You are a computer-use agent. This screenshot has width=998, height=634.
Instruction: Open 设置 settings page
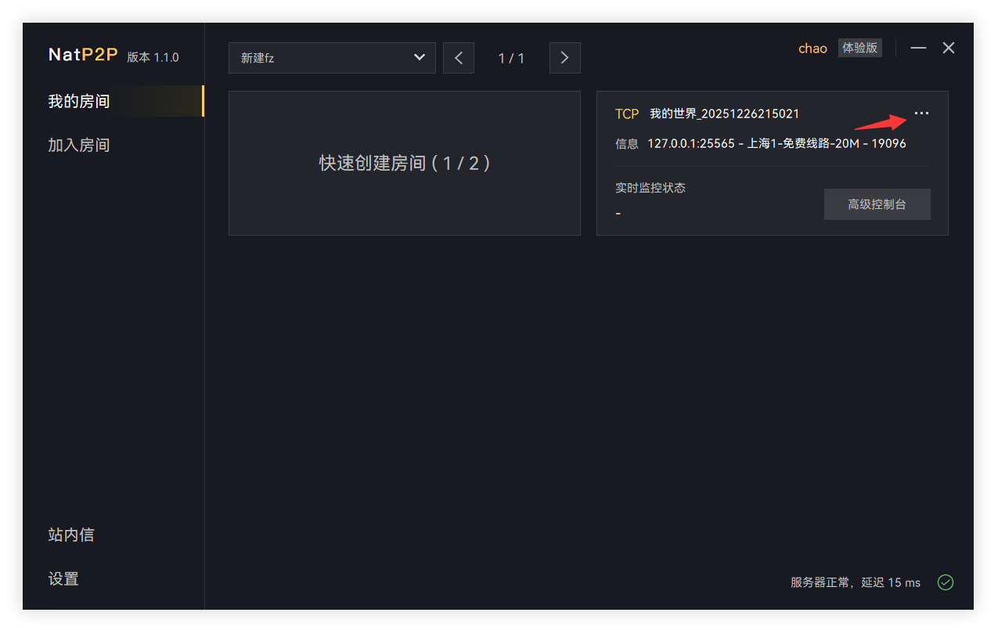(x=63, y=578)
